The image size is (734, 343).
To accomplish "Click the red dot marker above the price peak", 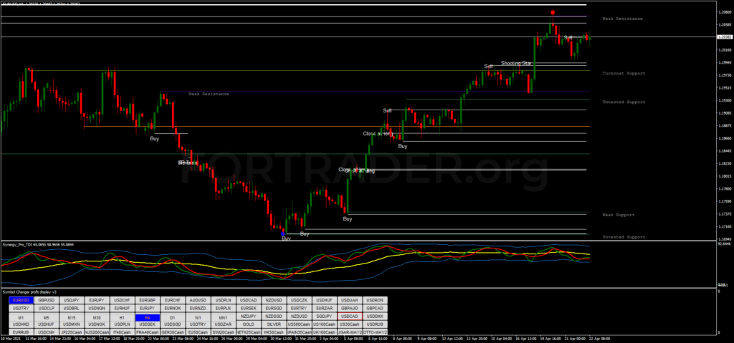I will click(x=552, y=13).
